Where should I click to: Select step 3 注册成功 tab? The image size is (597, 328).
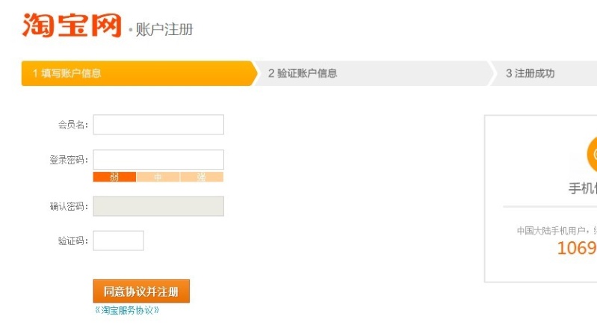pyautogui.click(x=543, y=73)
